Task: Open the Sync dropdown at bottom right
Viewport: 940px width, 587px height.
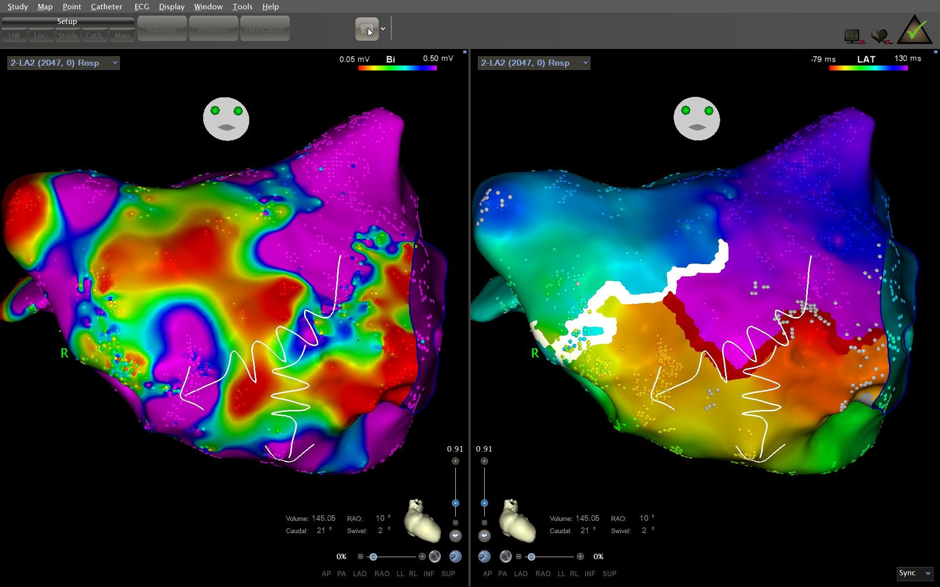Action: (915, 573)
